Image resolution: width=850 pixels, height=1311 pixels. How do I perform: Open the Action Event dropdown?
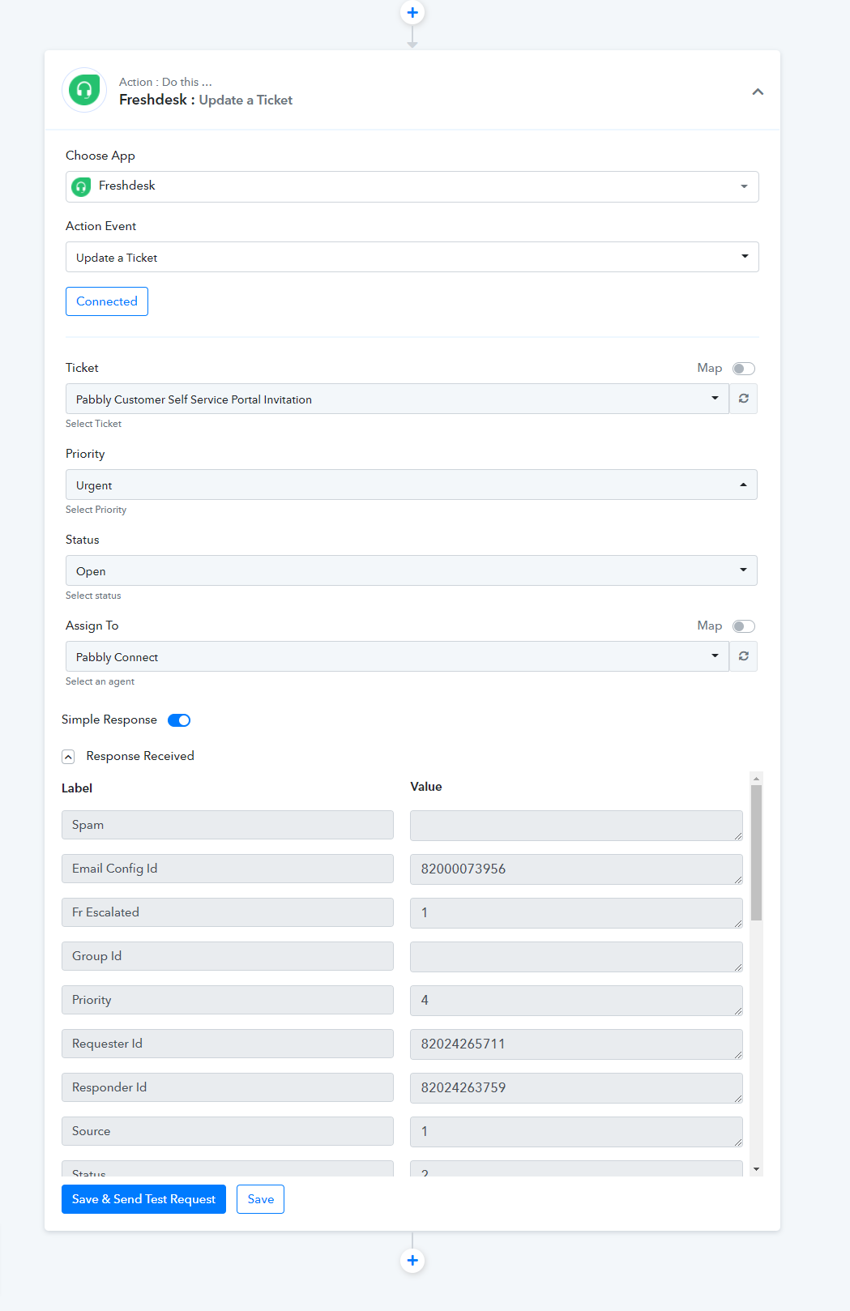pyautogui.click(x=412, y=257)
